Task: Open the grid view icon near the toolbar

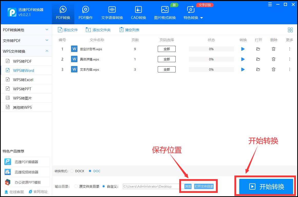Action: [x=290, y=30]
